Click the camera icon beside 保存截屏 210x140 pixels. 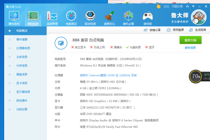[x=169, y=30]
